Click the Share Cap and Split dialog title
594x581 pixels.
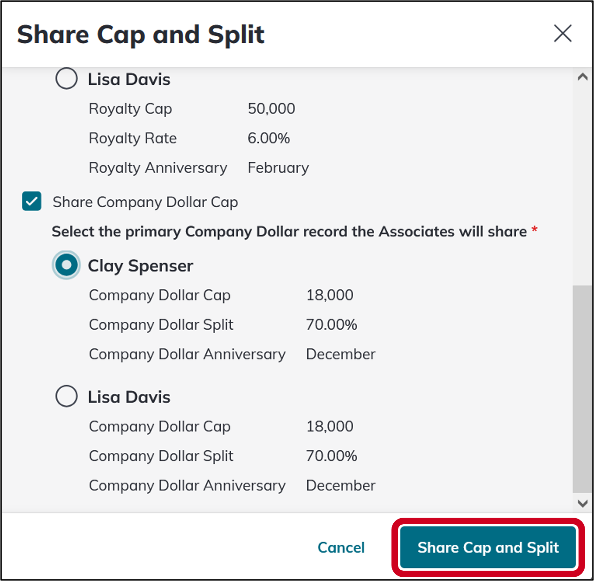(141, 34)
